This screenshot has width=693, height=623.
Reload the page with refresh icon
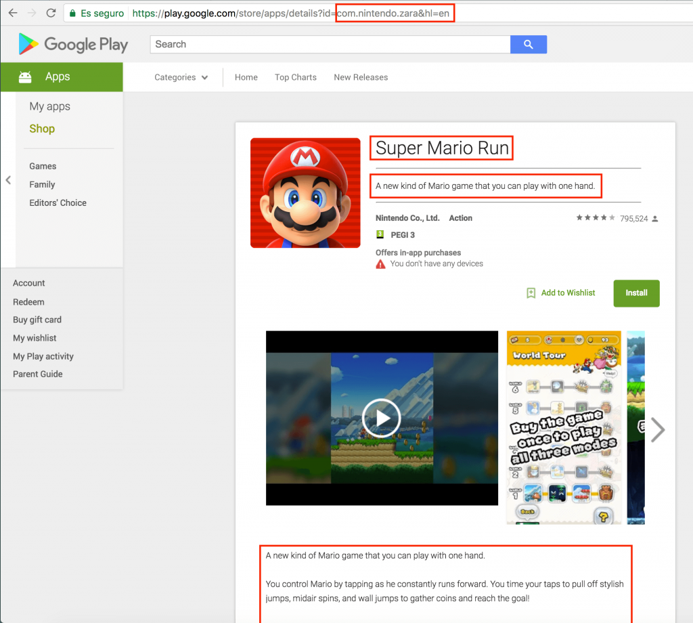pyautogui.click(x=51, y=13)
